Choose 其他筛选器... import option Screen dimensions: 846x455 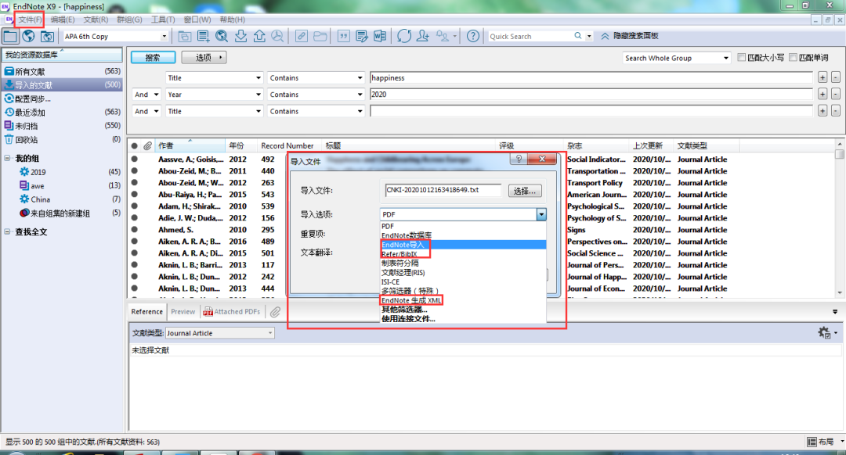[x=463, y=310]
